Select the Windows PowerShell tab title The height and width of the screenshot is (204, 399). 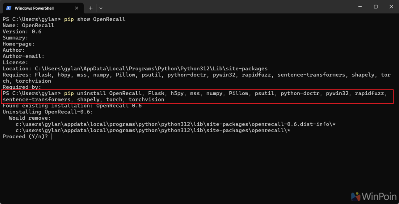[34, 8]
